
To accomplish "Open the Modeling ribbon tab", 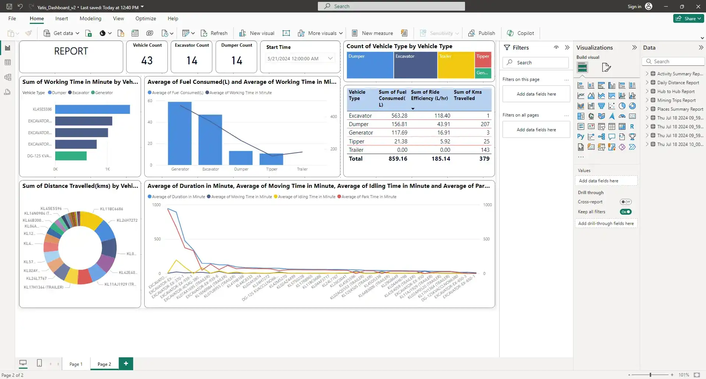I will pyautogui.click(x=91, y=18).
